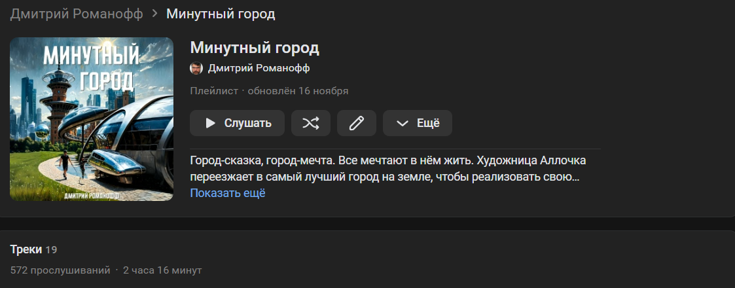Click the Треки section heading
This screenshot has height=288, width=735.
[x=26, y=249]
